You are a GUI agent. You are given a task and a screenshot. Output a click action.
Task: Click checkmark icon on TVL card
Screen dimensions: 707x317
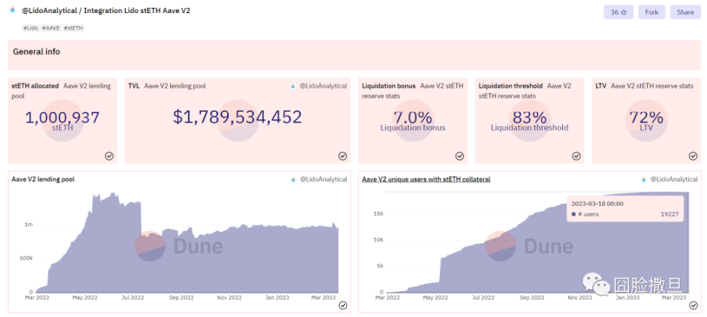[x=343, y=155]
